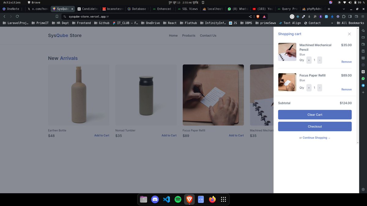Open Brave Rewards triangle icon
The height and width of the screenshot is (206, 367).
[x=265, y=16]
